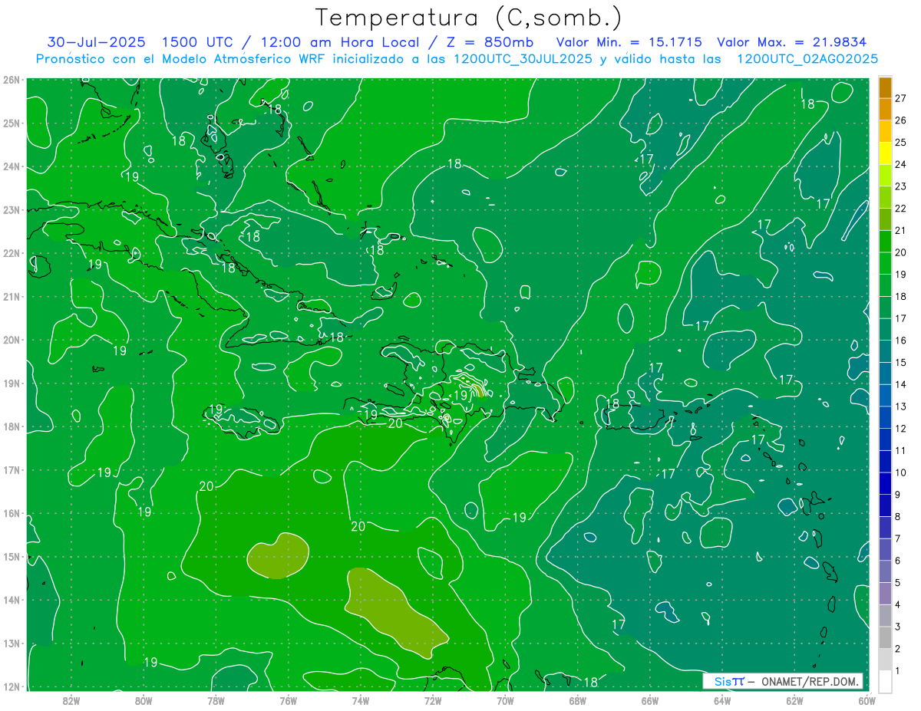Click the initialization time "1200UTC_30JUL2025"
Viewport: 921px width, 711px height.
523,58
